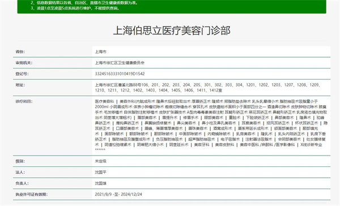Click the notice line about 凌晨1点至凌晨5点系统进行维护

(x=75, y=8)
